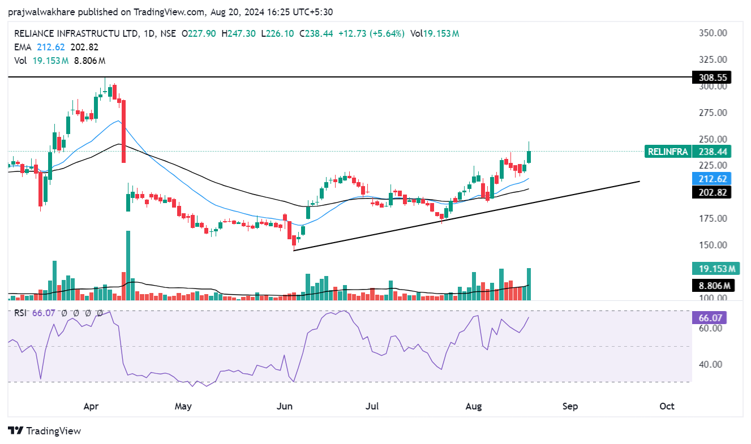The width and height of the screenshot is (751, 444).
Task: Click the 60.00 RSI scale label
Action: 710,328
